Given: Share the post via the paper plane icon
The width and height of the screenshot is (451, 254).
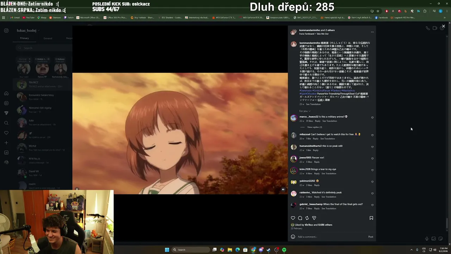Looking at the screenshot, I should pos(314,218).
